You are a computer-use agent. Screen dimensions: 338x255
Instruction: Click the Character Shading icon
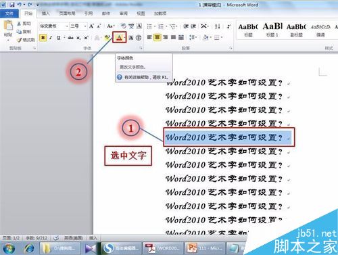point(131,38)
